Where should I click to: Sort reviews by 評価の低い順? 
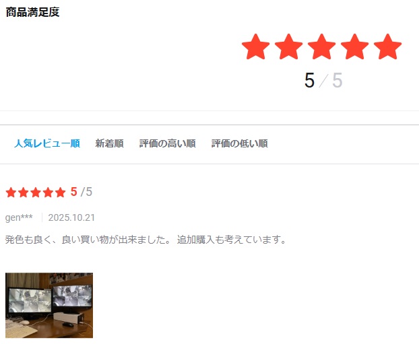point(239,143)
